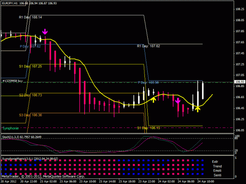Viewport: 246px width, 184px height.
Task: Click the Stochastic 20 level scale value
Action: coord(237,150)
